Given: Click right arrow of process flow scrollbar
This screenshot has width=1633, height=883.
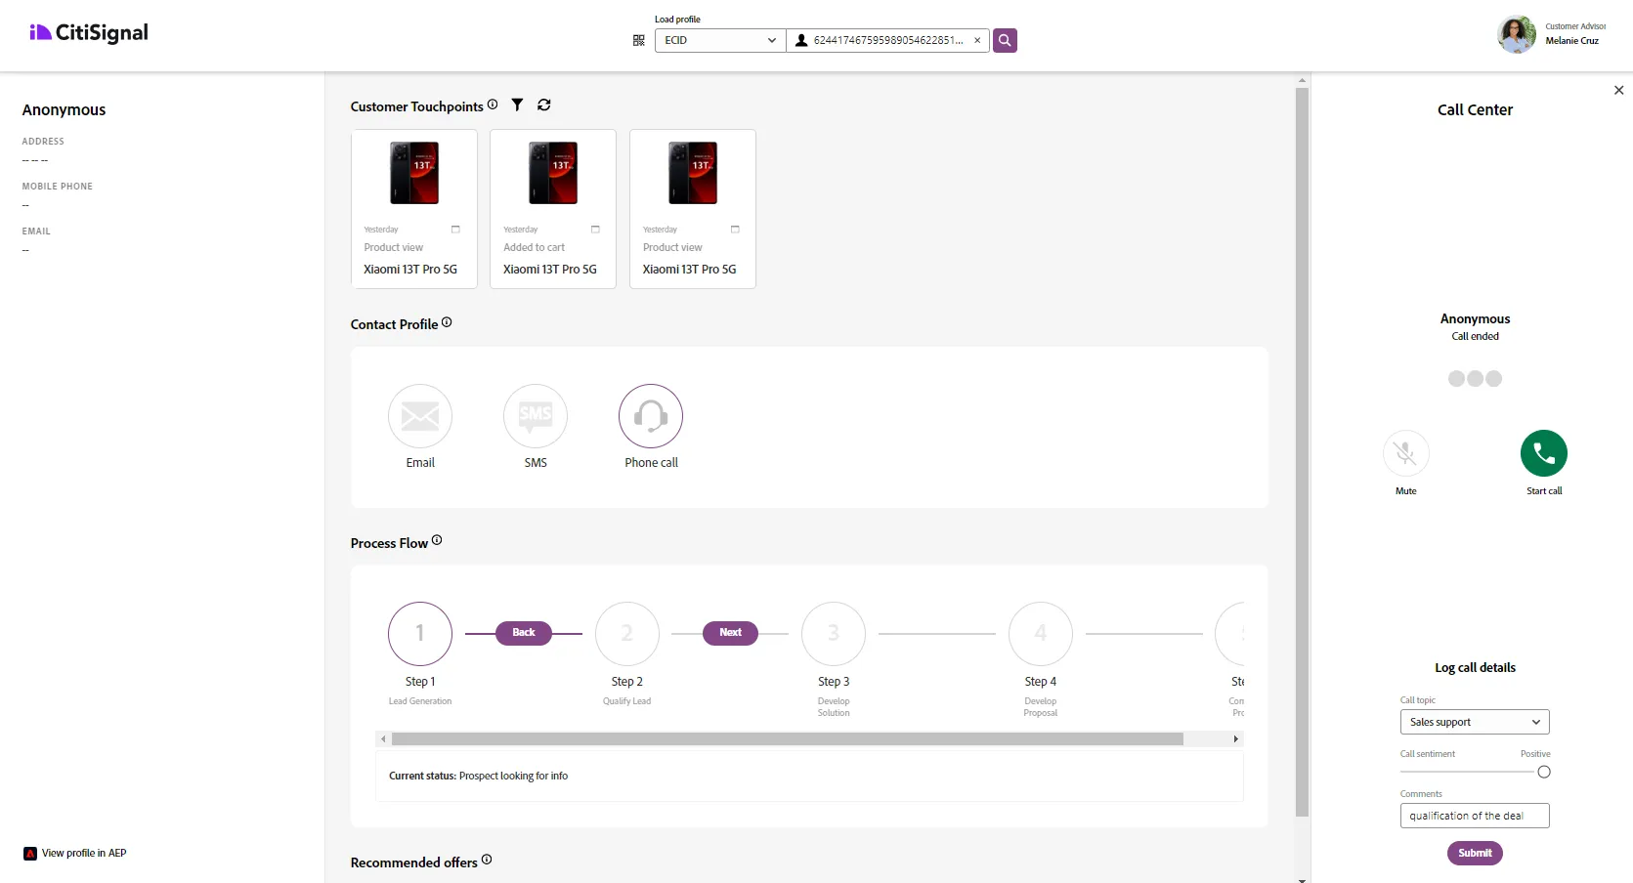Looking at the screenshot, I should [1236, 739].
